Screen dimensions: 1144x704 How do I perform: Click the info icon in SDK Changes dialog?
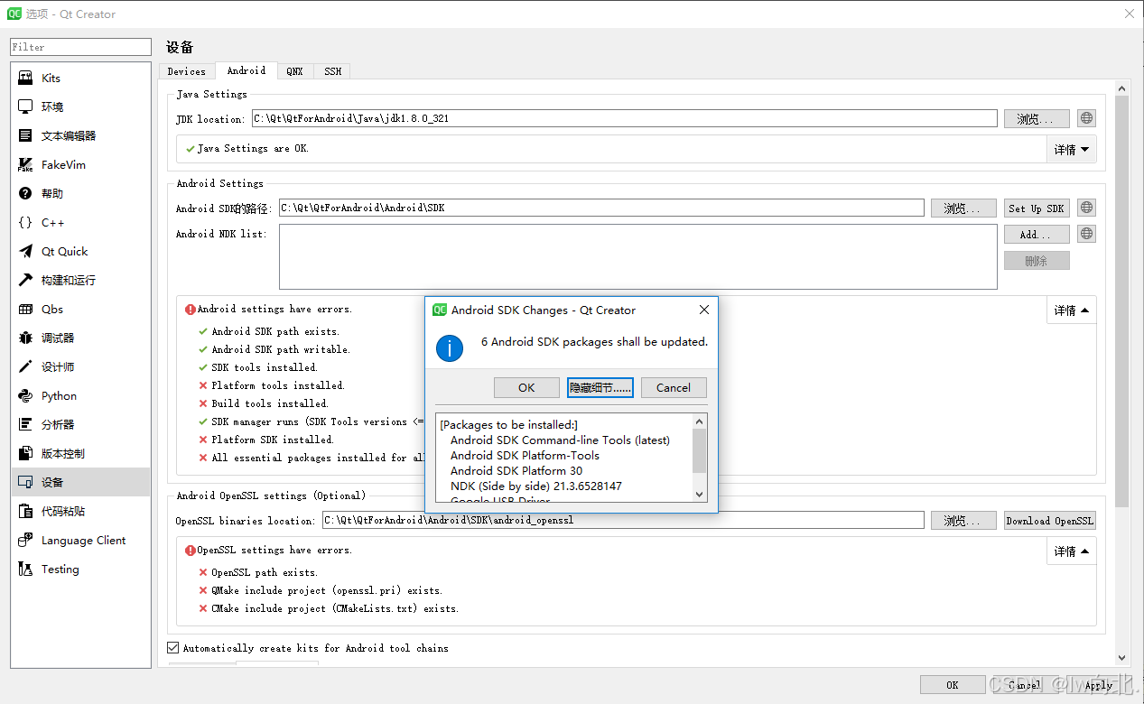tap(450, 347)
